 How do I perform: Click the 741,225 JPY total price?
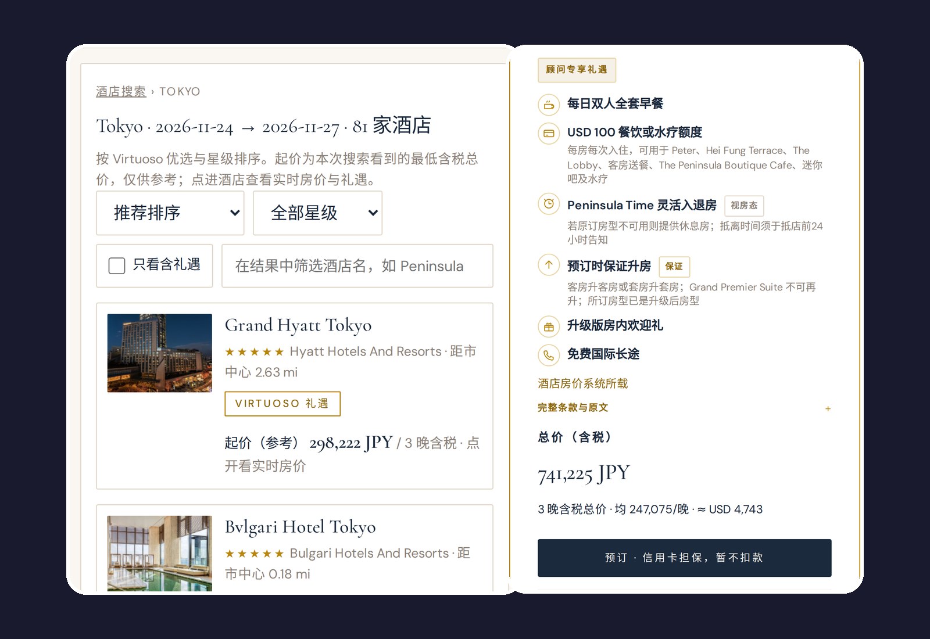click(584, 474)
